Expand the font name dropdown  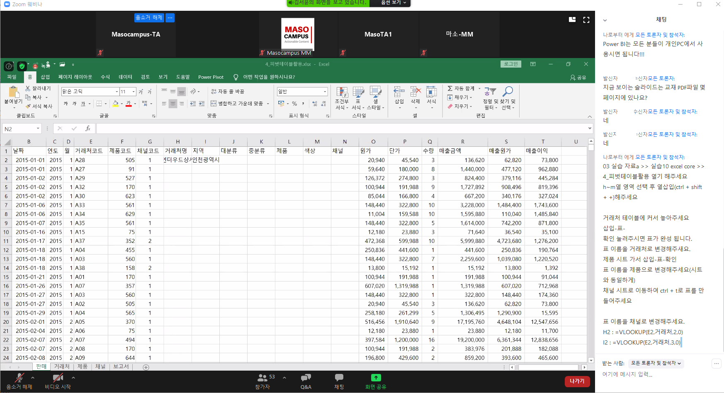[x=117, y=92]
